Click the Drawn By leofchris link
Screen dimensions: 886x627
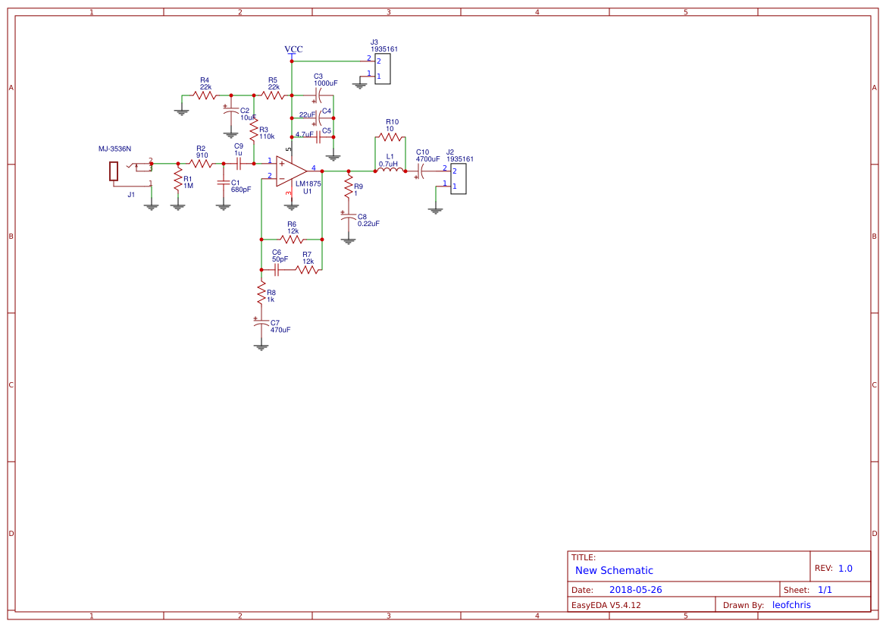(791, 604)
